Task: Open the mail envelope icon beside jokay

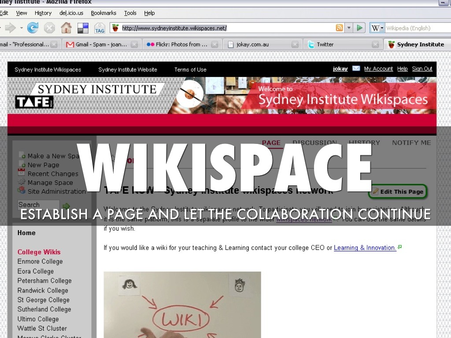Action: 356,69
